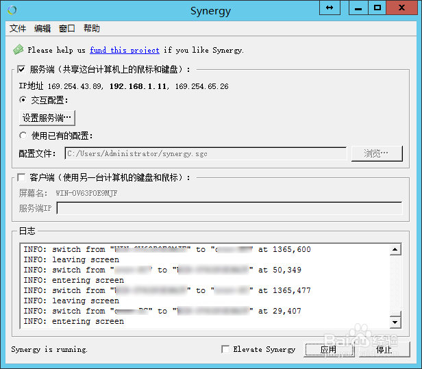Click the 'Synergy is running.' status text
Image resolution: width=422 pixels, height=369 pixels.
[x=49, y=349]
